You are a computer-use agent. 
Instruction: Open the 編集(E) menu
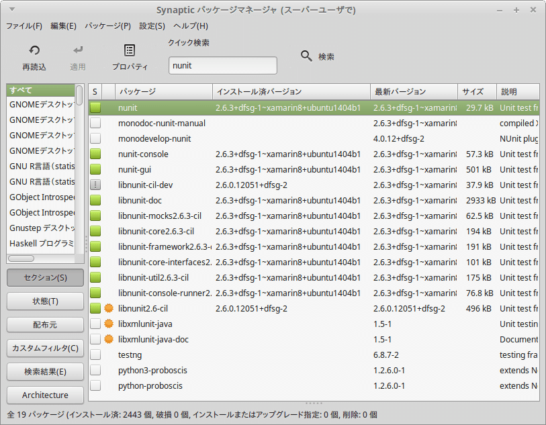pos(63,26)
